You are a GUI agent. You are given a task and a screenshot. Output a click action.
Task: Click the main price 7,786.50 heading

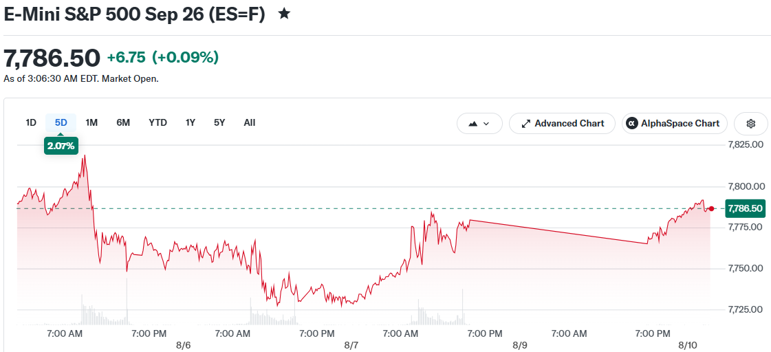click(x=52, y=58)
